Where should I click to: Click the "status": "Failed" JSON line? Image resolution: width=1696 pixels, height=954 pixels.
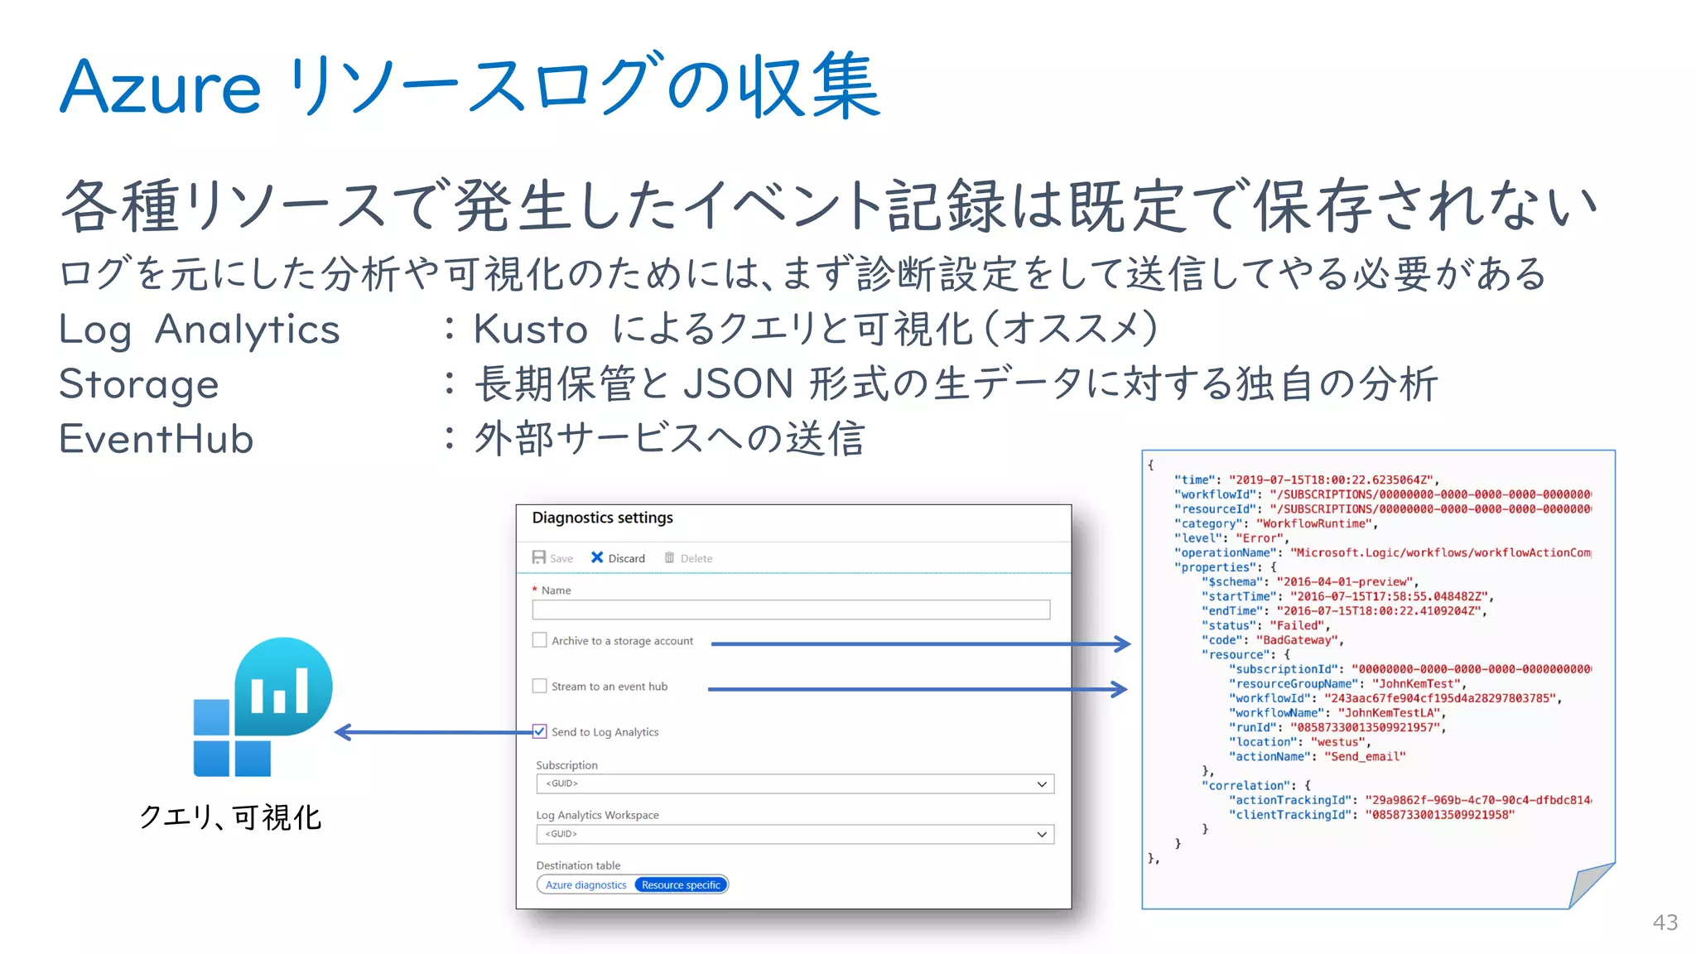[1265, 626]
